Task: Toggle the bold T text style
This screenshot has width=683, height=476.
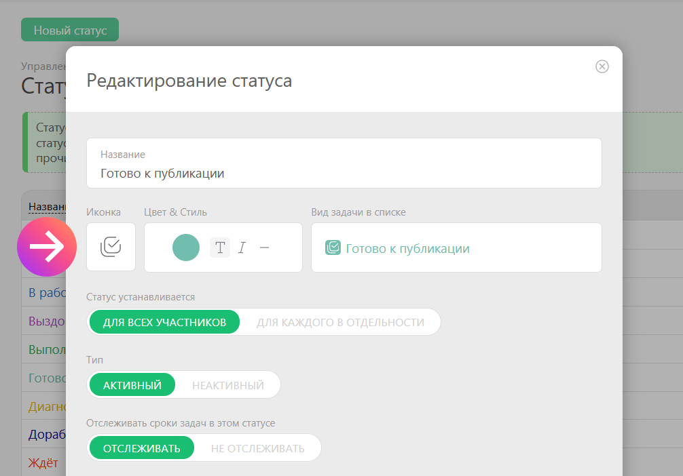Action: [x=219, y=247]
